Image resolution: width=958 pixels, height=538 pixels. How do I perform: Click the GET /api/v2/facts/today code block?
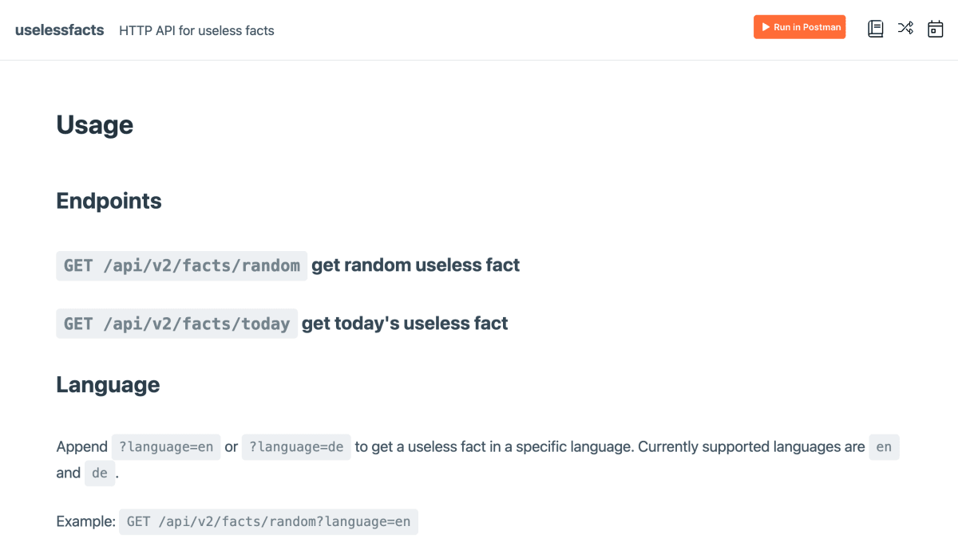(176, 324)
